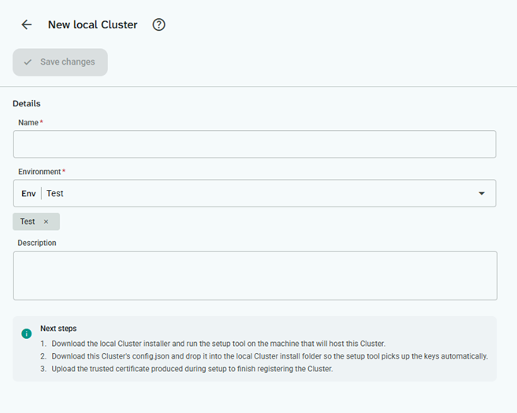Click the green info icon beside Next steps
The width and height of the screenshot is (517, 413).
(x=26, y=333)
